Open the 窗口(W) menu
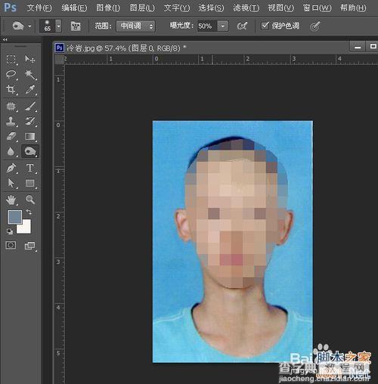Image resolution: width=378 pixels, height=384 pixels. coord(317,8)
